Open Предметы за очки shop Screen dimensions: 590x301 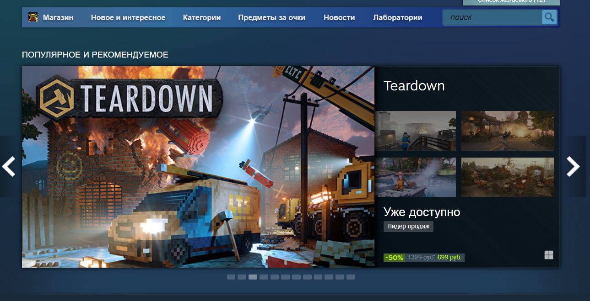point(272,18)
